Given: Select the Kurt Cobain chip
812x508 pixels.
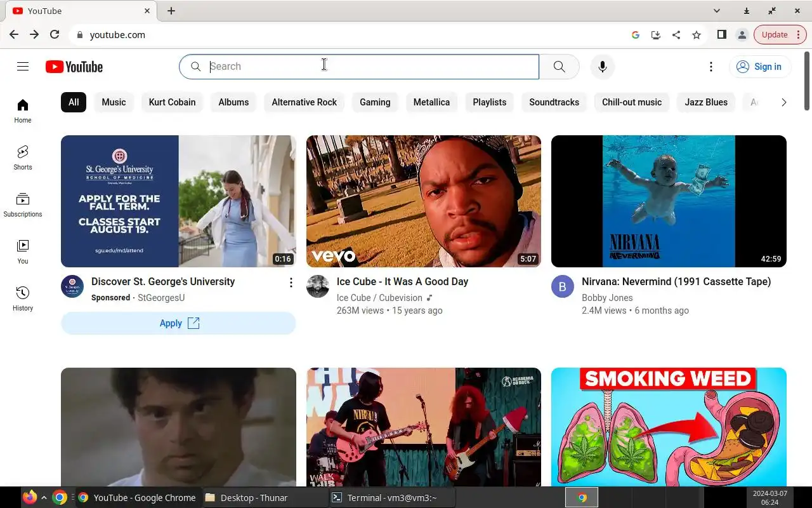Looking at the screenshot, I should [x=172, y=102].
